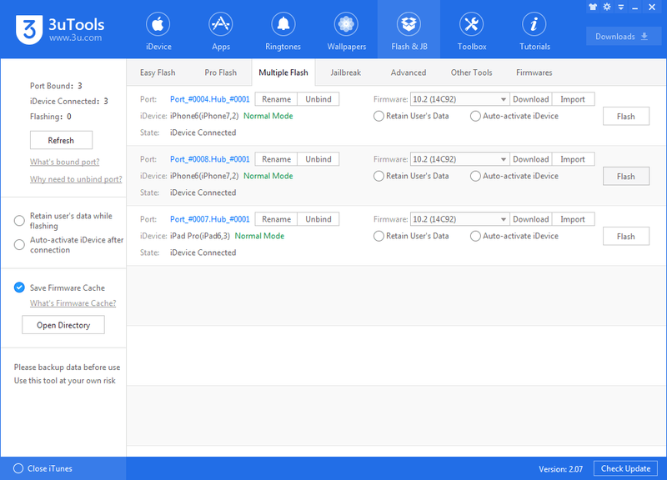This screenshot has width=667, height=480.
Task: Unbind port Port_#0007
Action: [318, 219]
